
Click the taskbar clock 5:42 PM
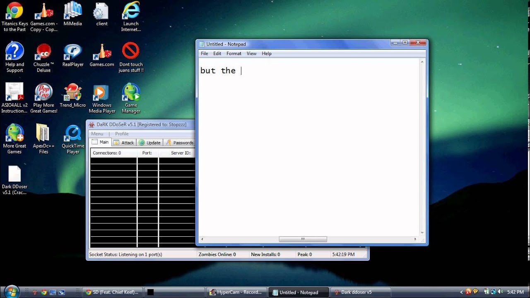click(x=516, y=292)
